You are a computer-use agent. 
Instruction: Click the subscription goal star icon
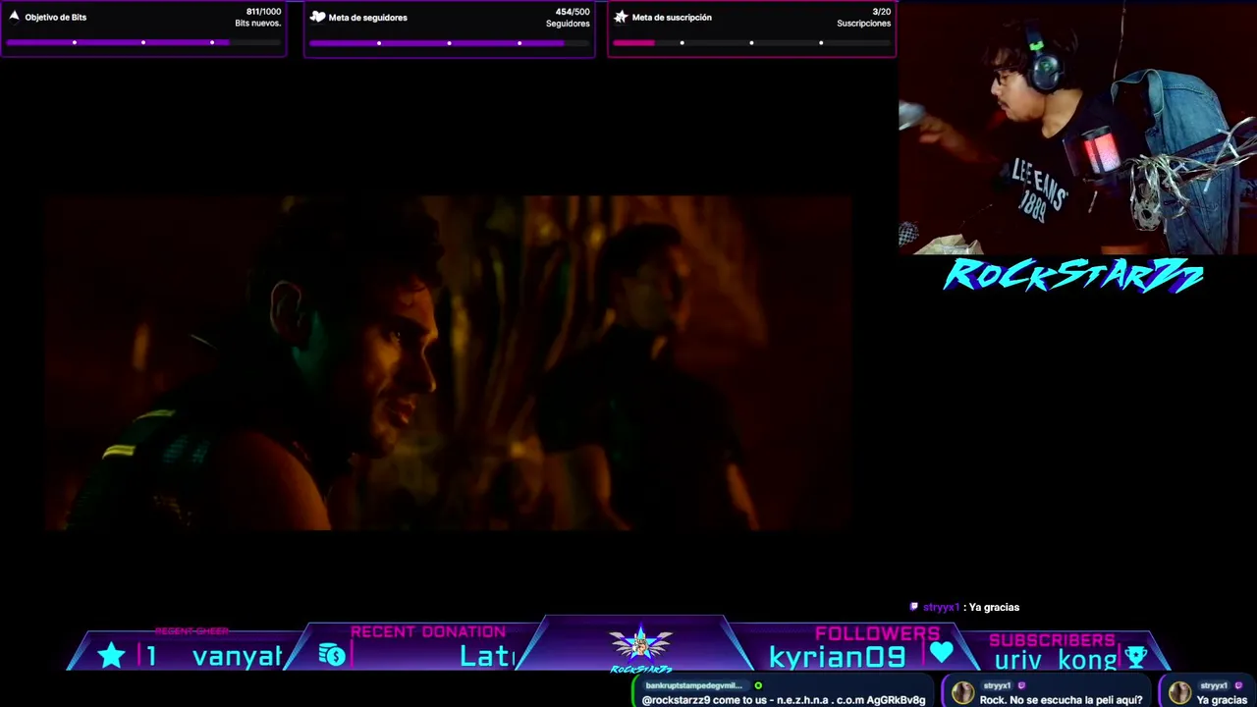(621, 17)
